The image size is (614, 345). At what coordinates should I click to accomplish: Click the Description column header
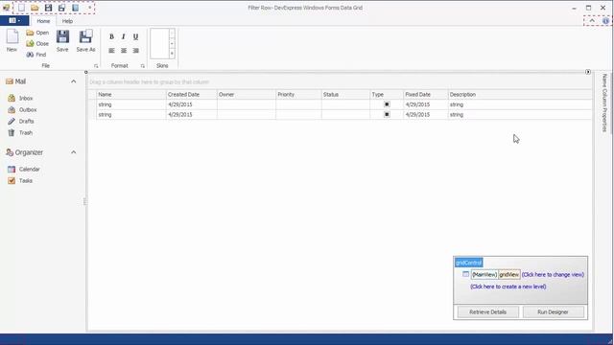[x=520, y=94]
